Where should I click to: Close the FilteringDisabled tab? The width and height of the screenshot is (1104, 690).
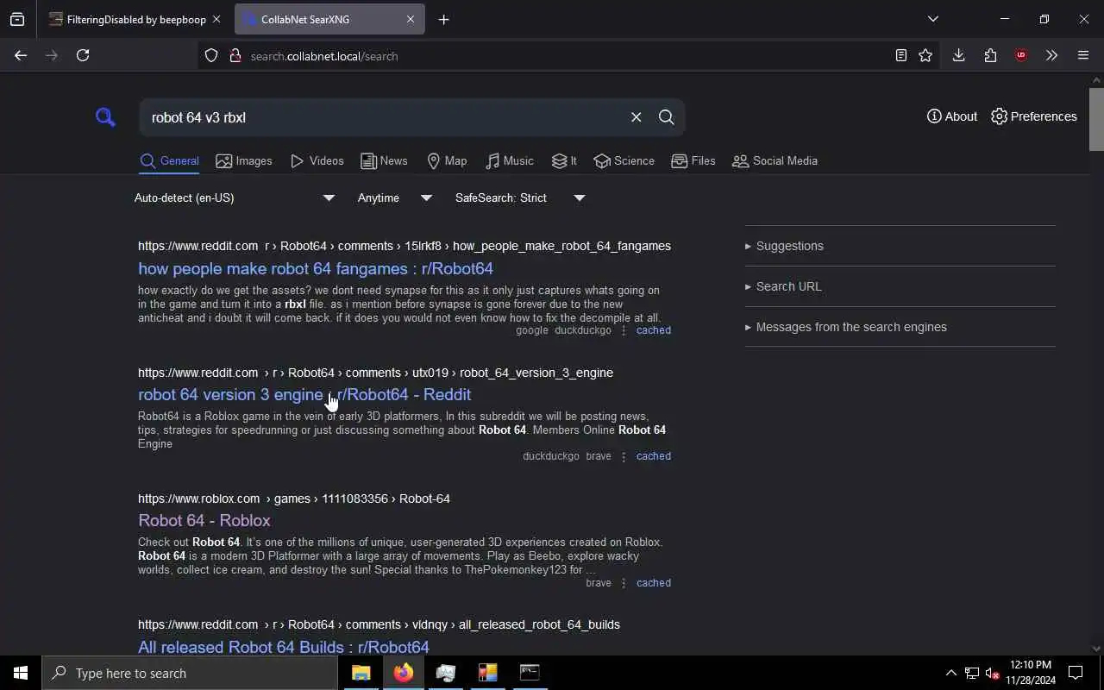point(216,19)
